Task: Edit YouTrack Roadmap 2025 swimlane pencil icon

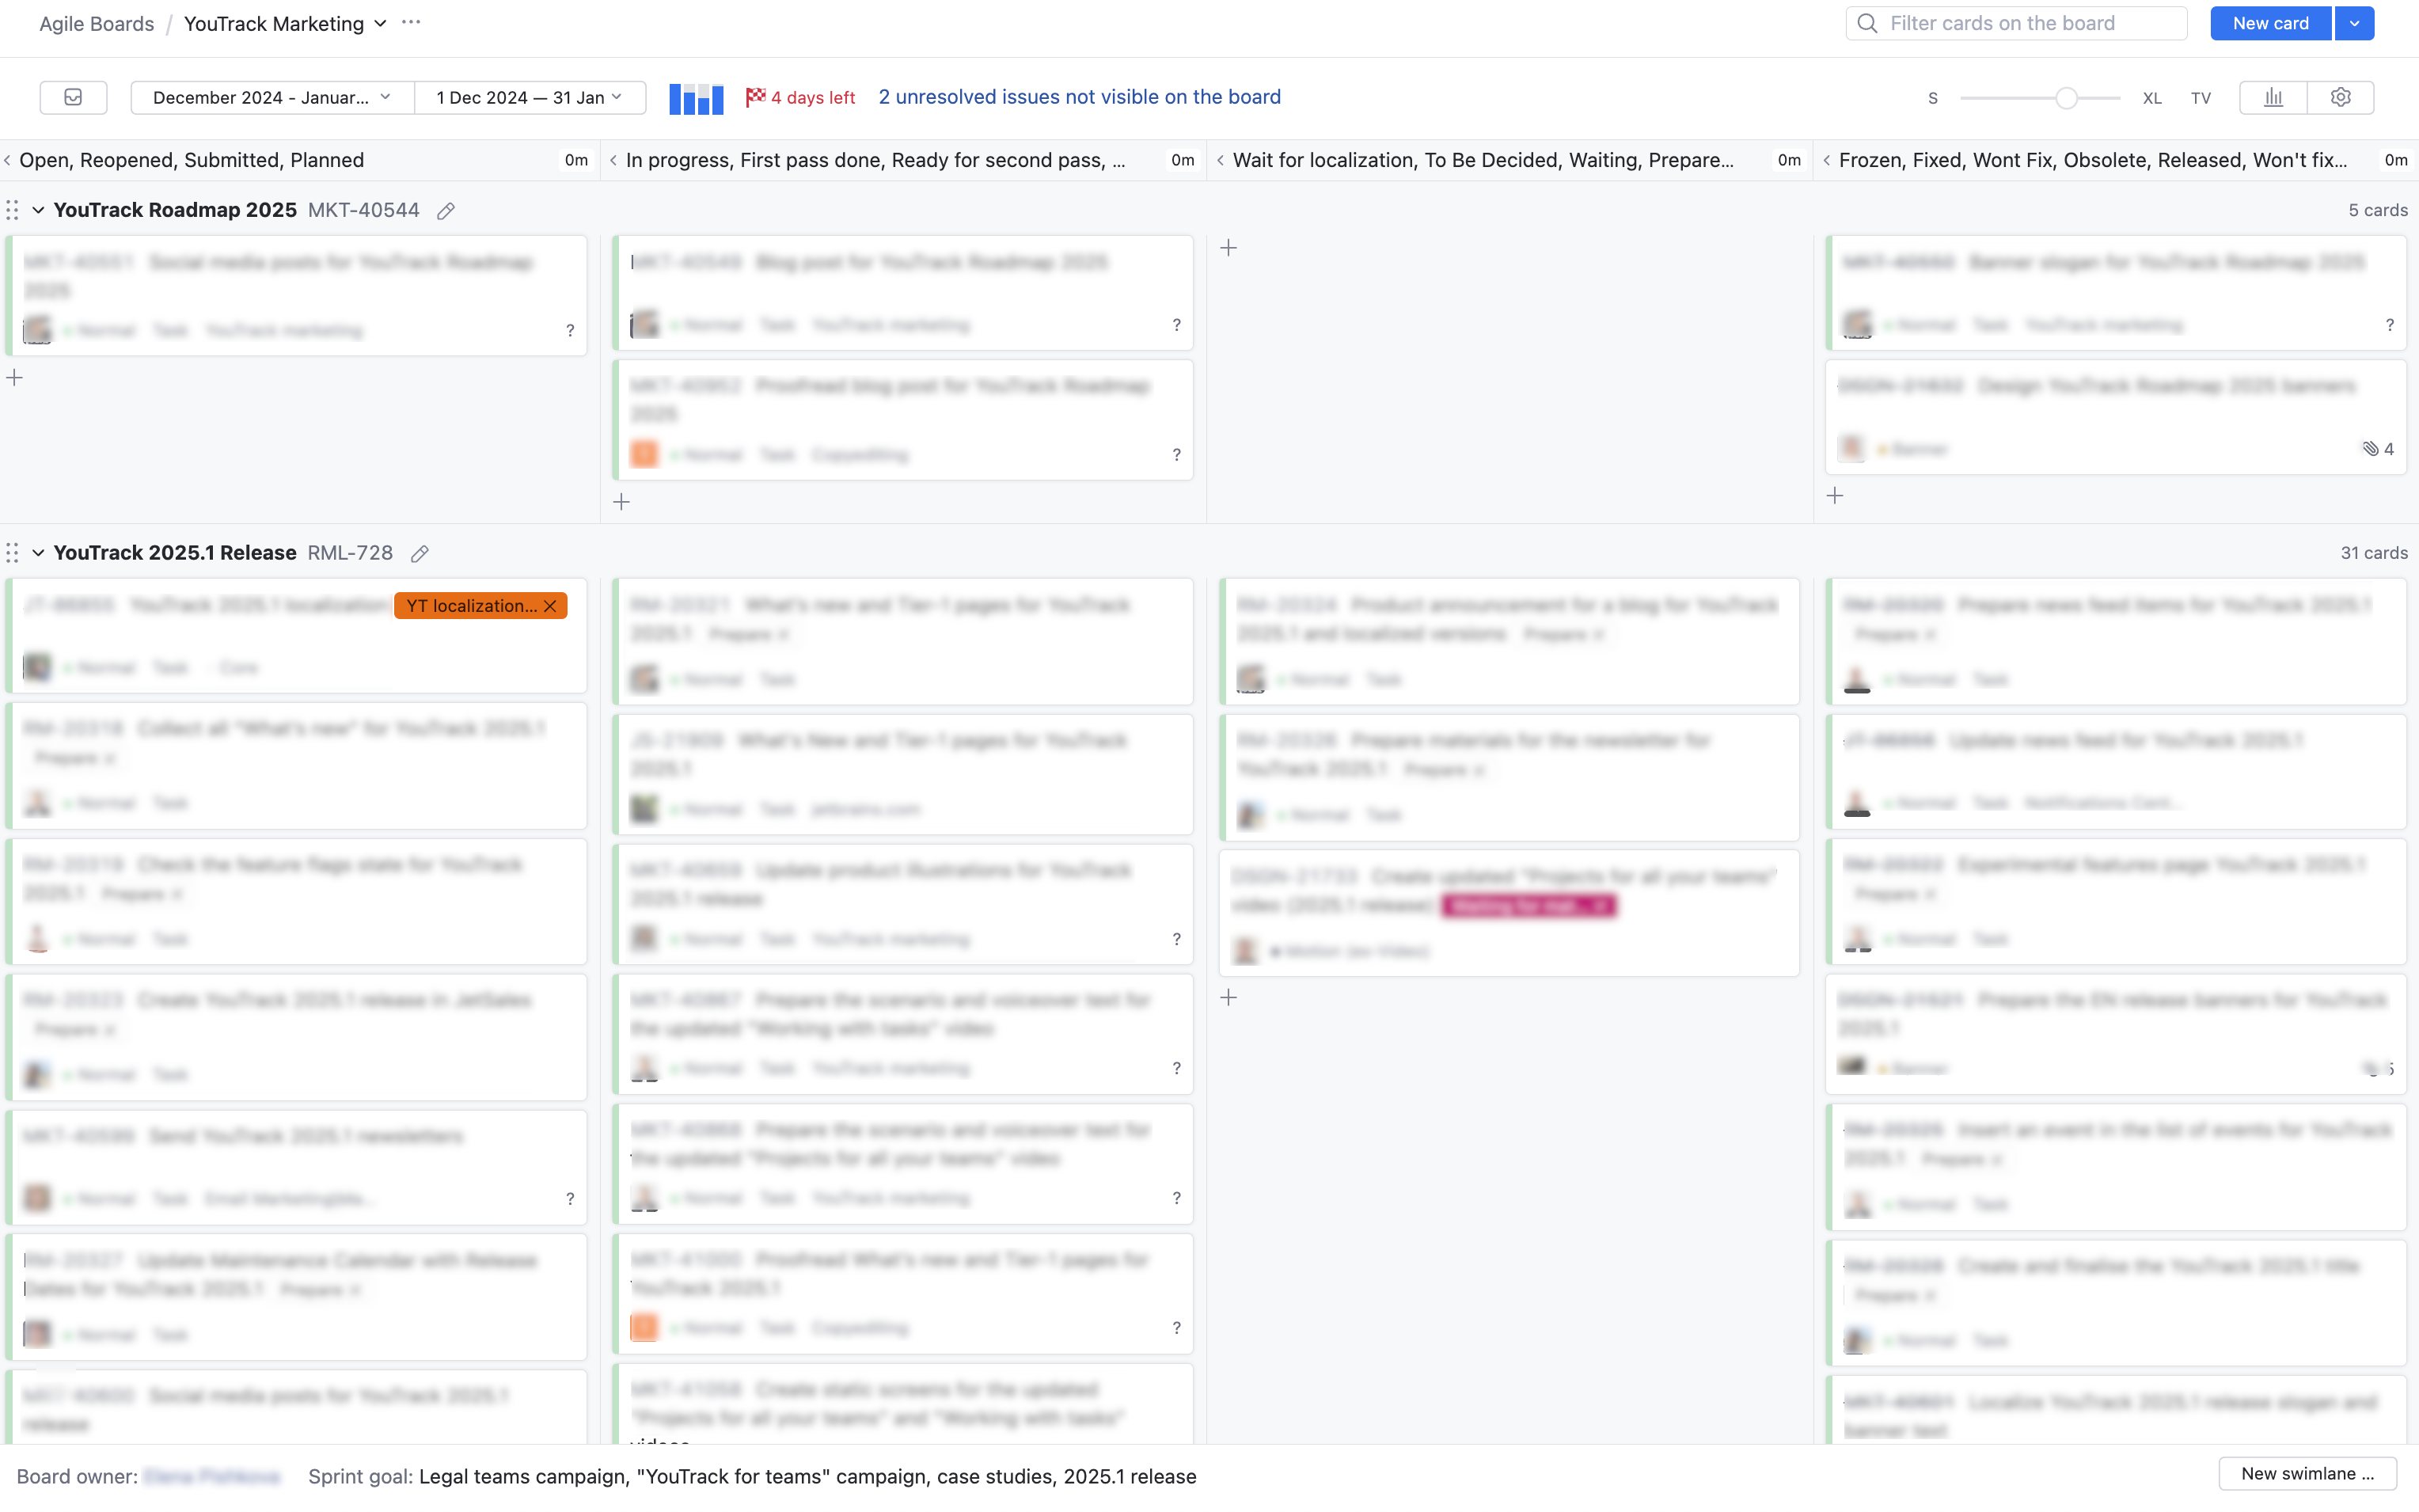Action: click(446, 211)
